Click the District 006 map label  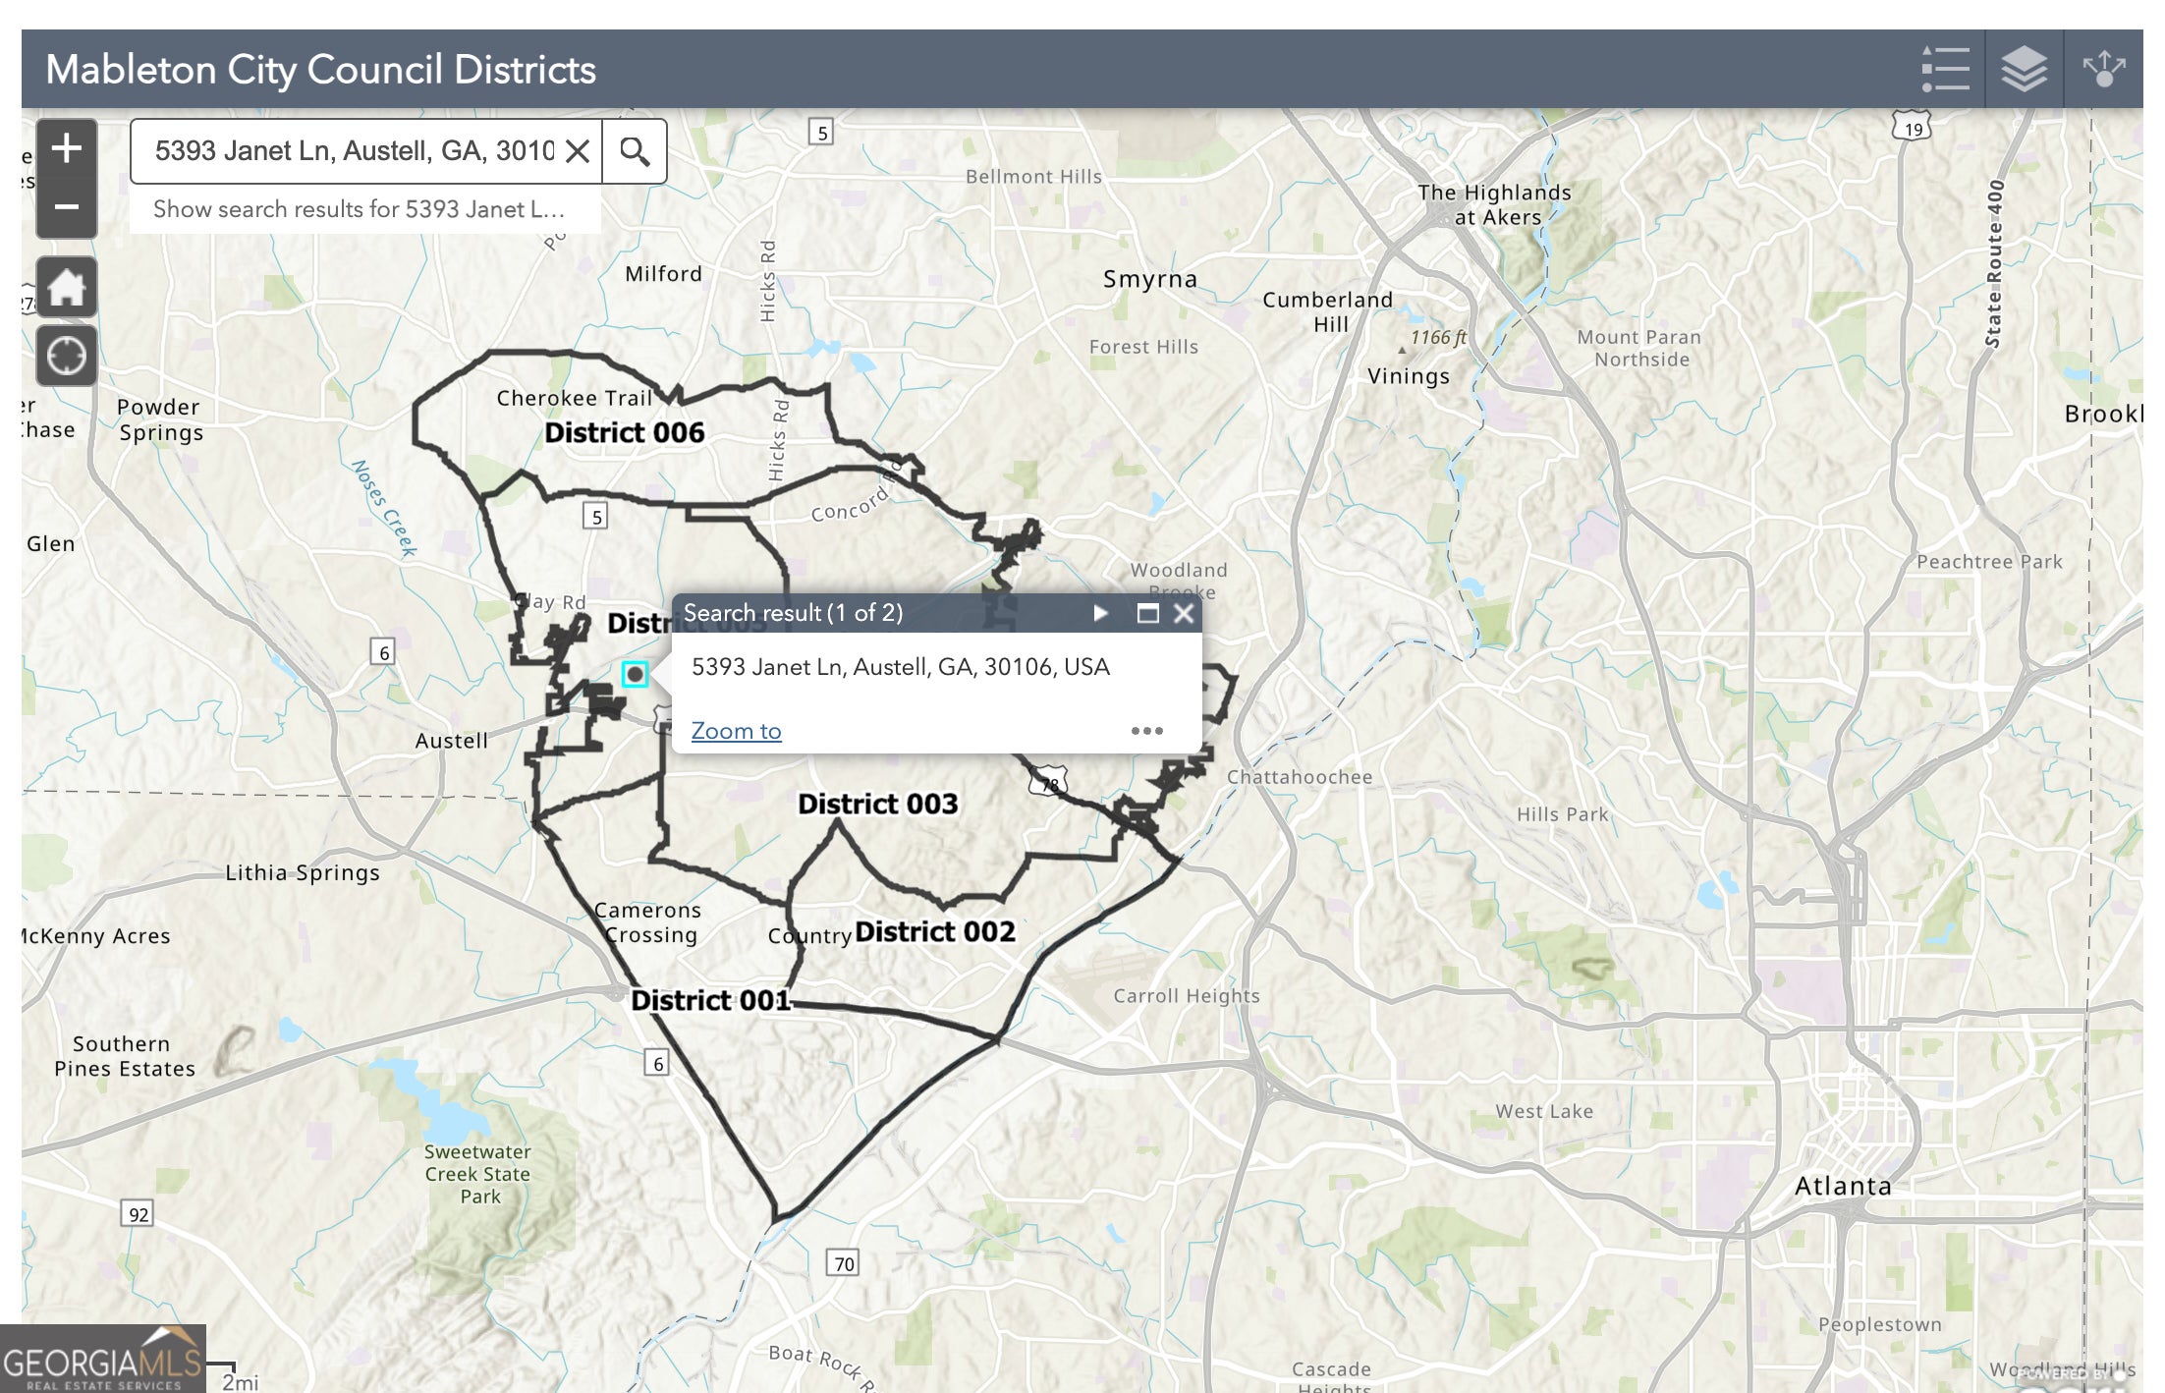[x=624, y=432]
